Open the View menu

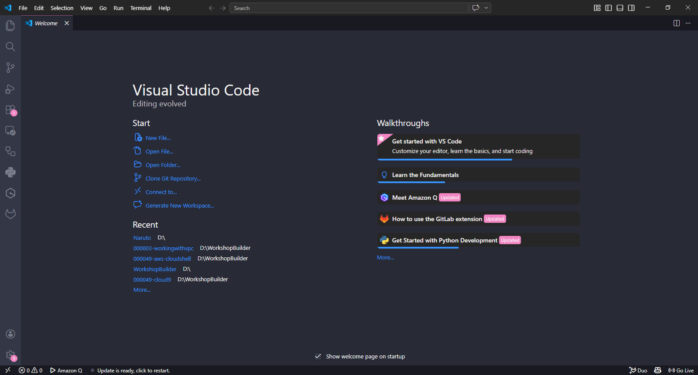(x=86, y=8)
